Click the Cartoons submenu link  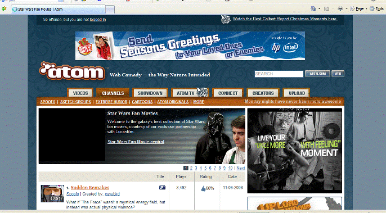click(142, 102)
